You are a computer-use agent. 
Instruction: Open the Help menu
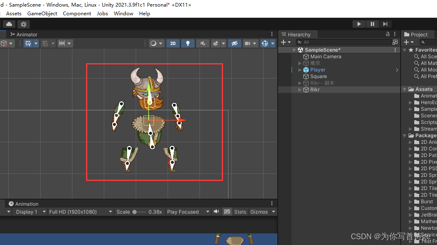(x=144, y=13)
